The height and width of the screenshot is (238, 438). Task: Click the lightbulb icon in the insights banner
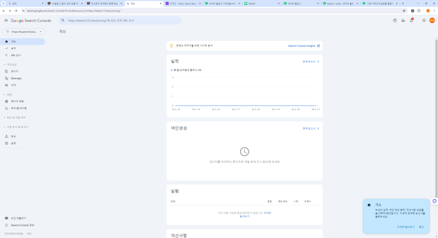(x=172, y=46)
